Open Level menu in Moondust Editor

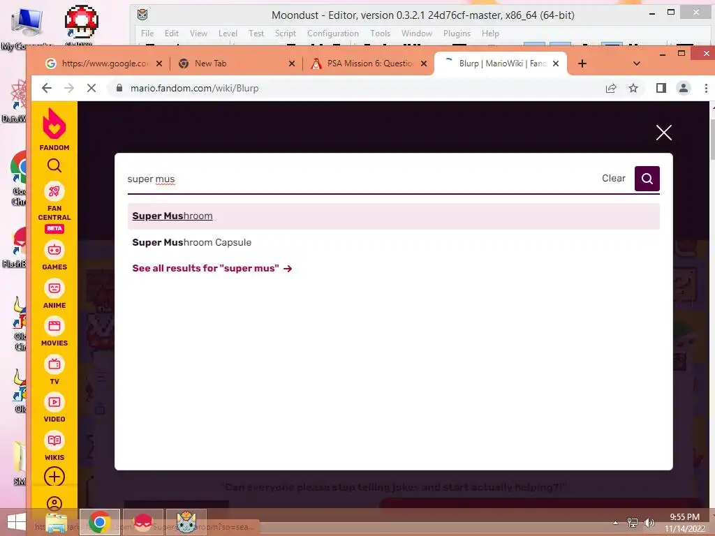pos(228,33)
